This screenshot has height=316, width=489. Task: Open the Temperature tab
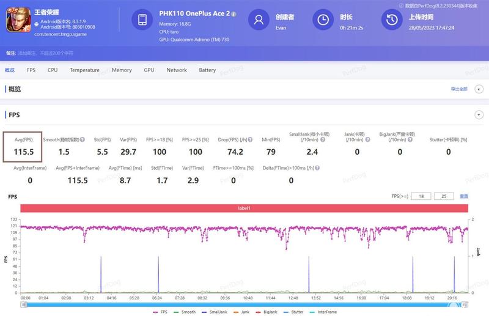tap(84, 70)
